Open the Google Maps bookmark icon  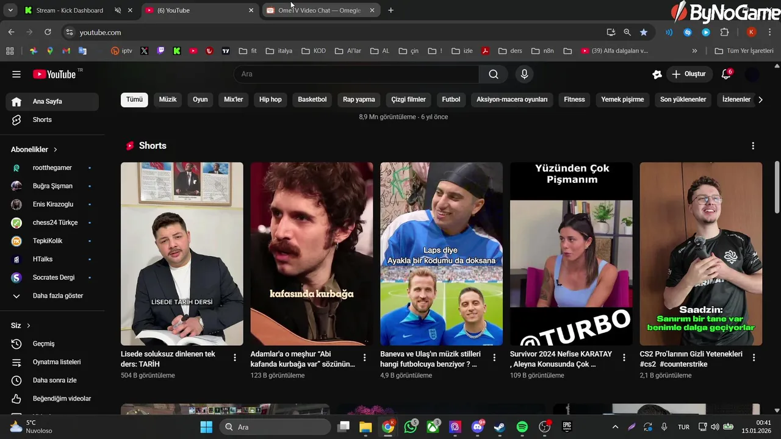50,51
